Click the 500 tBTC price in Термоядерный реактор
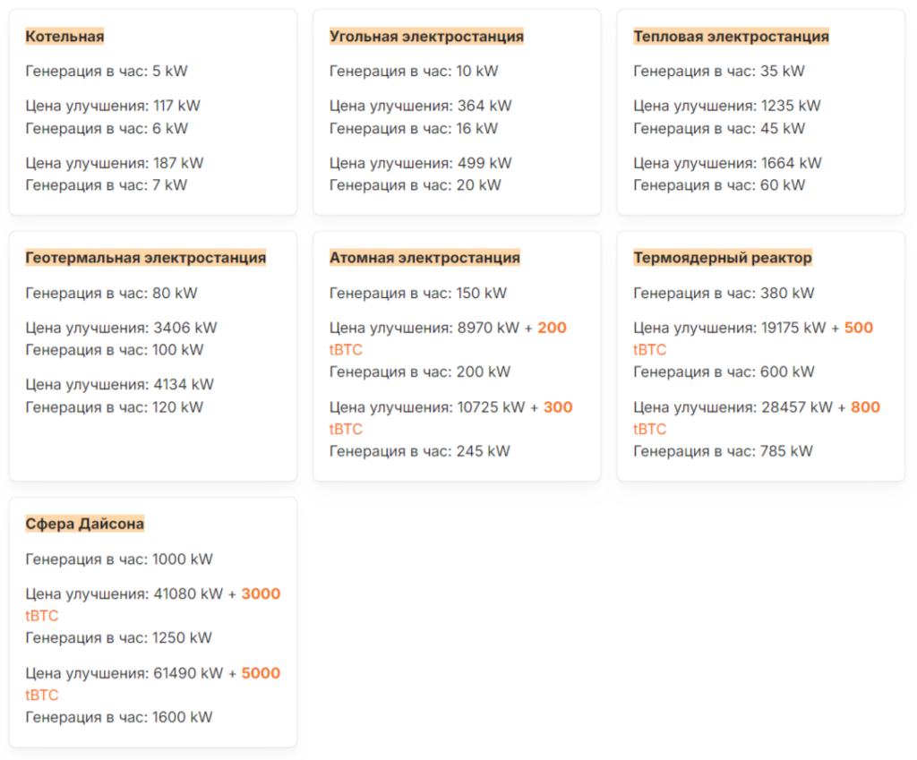The image size is (917, 760). pyautogui.click(x=753, y=338)
